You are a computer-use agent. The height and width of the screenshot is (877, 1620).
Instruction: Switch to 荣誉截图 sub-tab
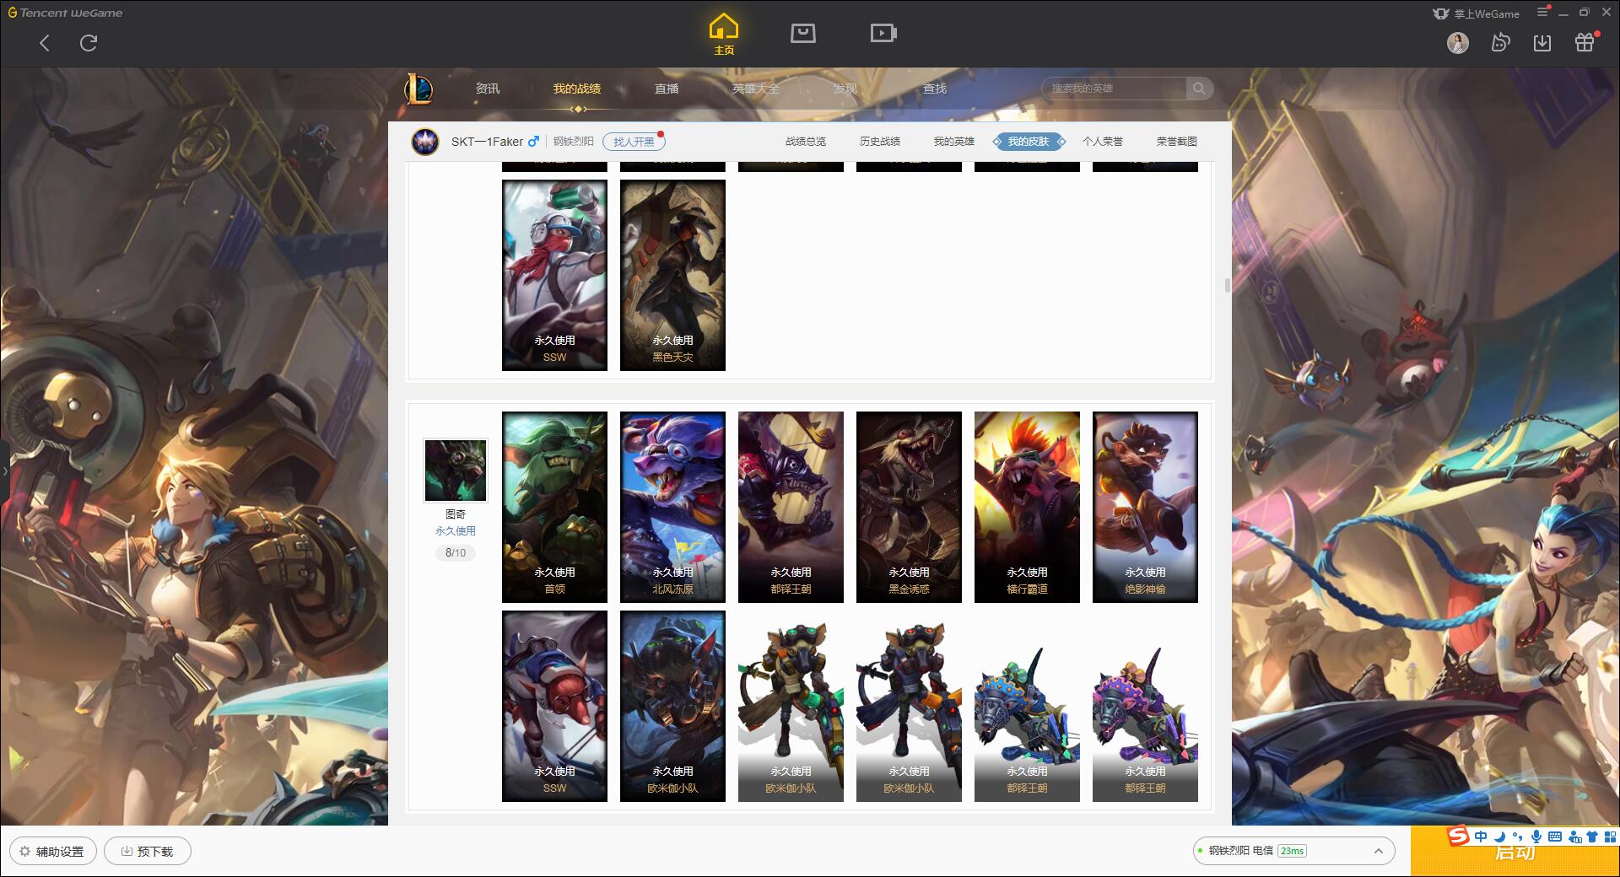[1177, 142]
